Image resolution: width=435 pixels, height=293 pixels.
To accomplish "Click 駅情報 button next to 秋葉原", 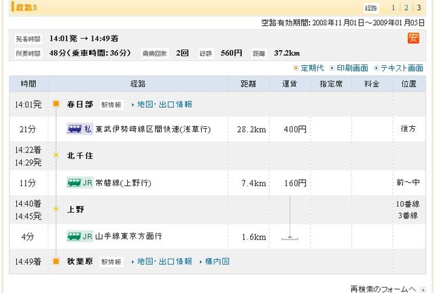I will (111, 262).
